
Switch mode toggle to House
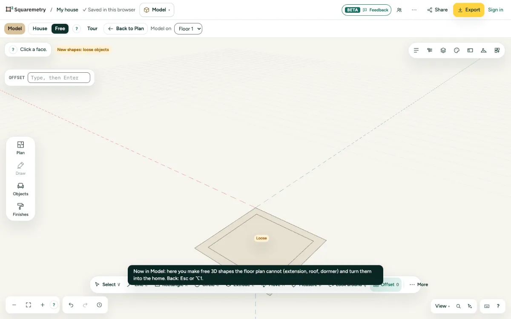40,28
